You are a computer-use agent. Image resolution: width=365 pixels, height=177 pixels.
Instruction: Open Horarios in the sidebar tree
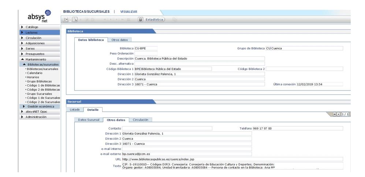pos(34,77)
